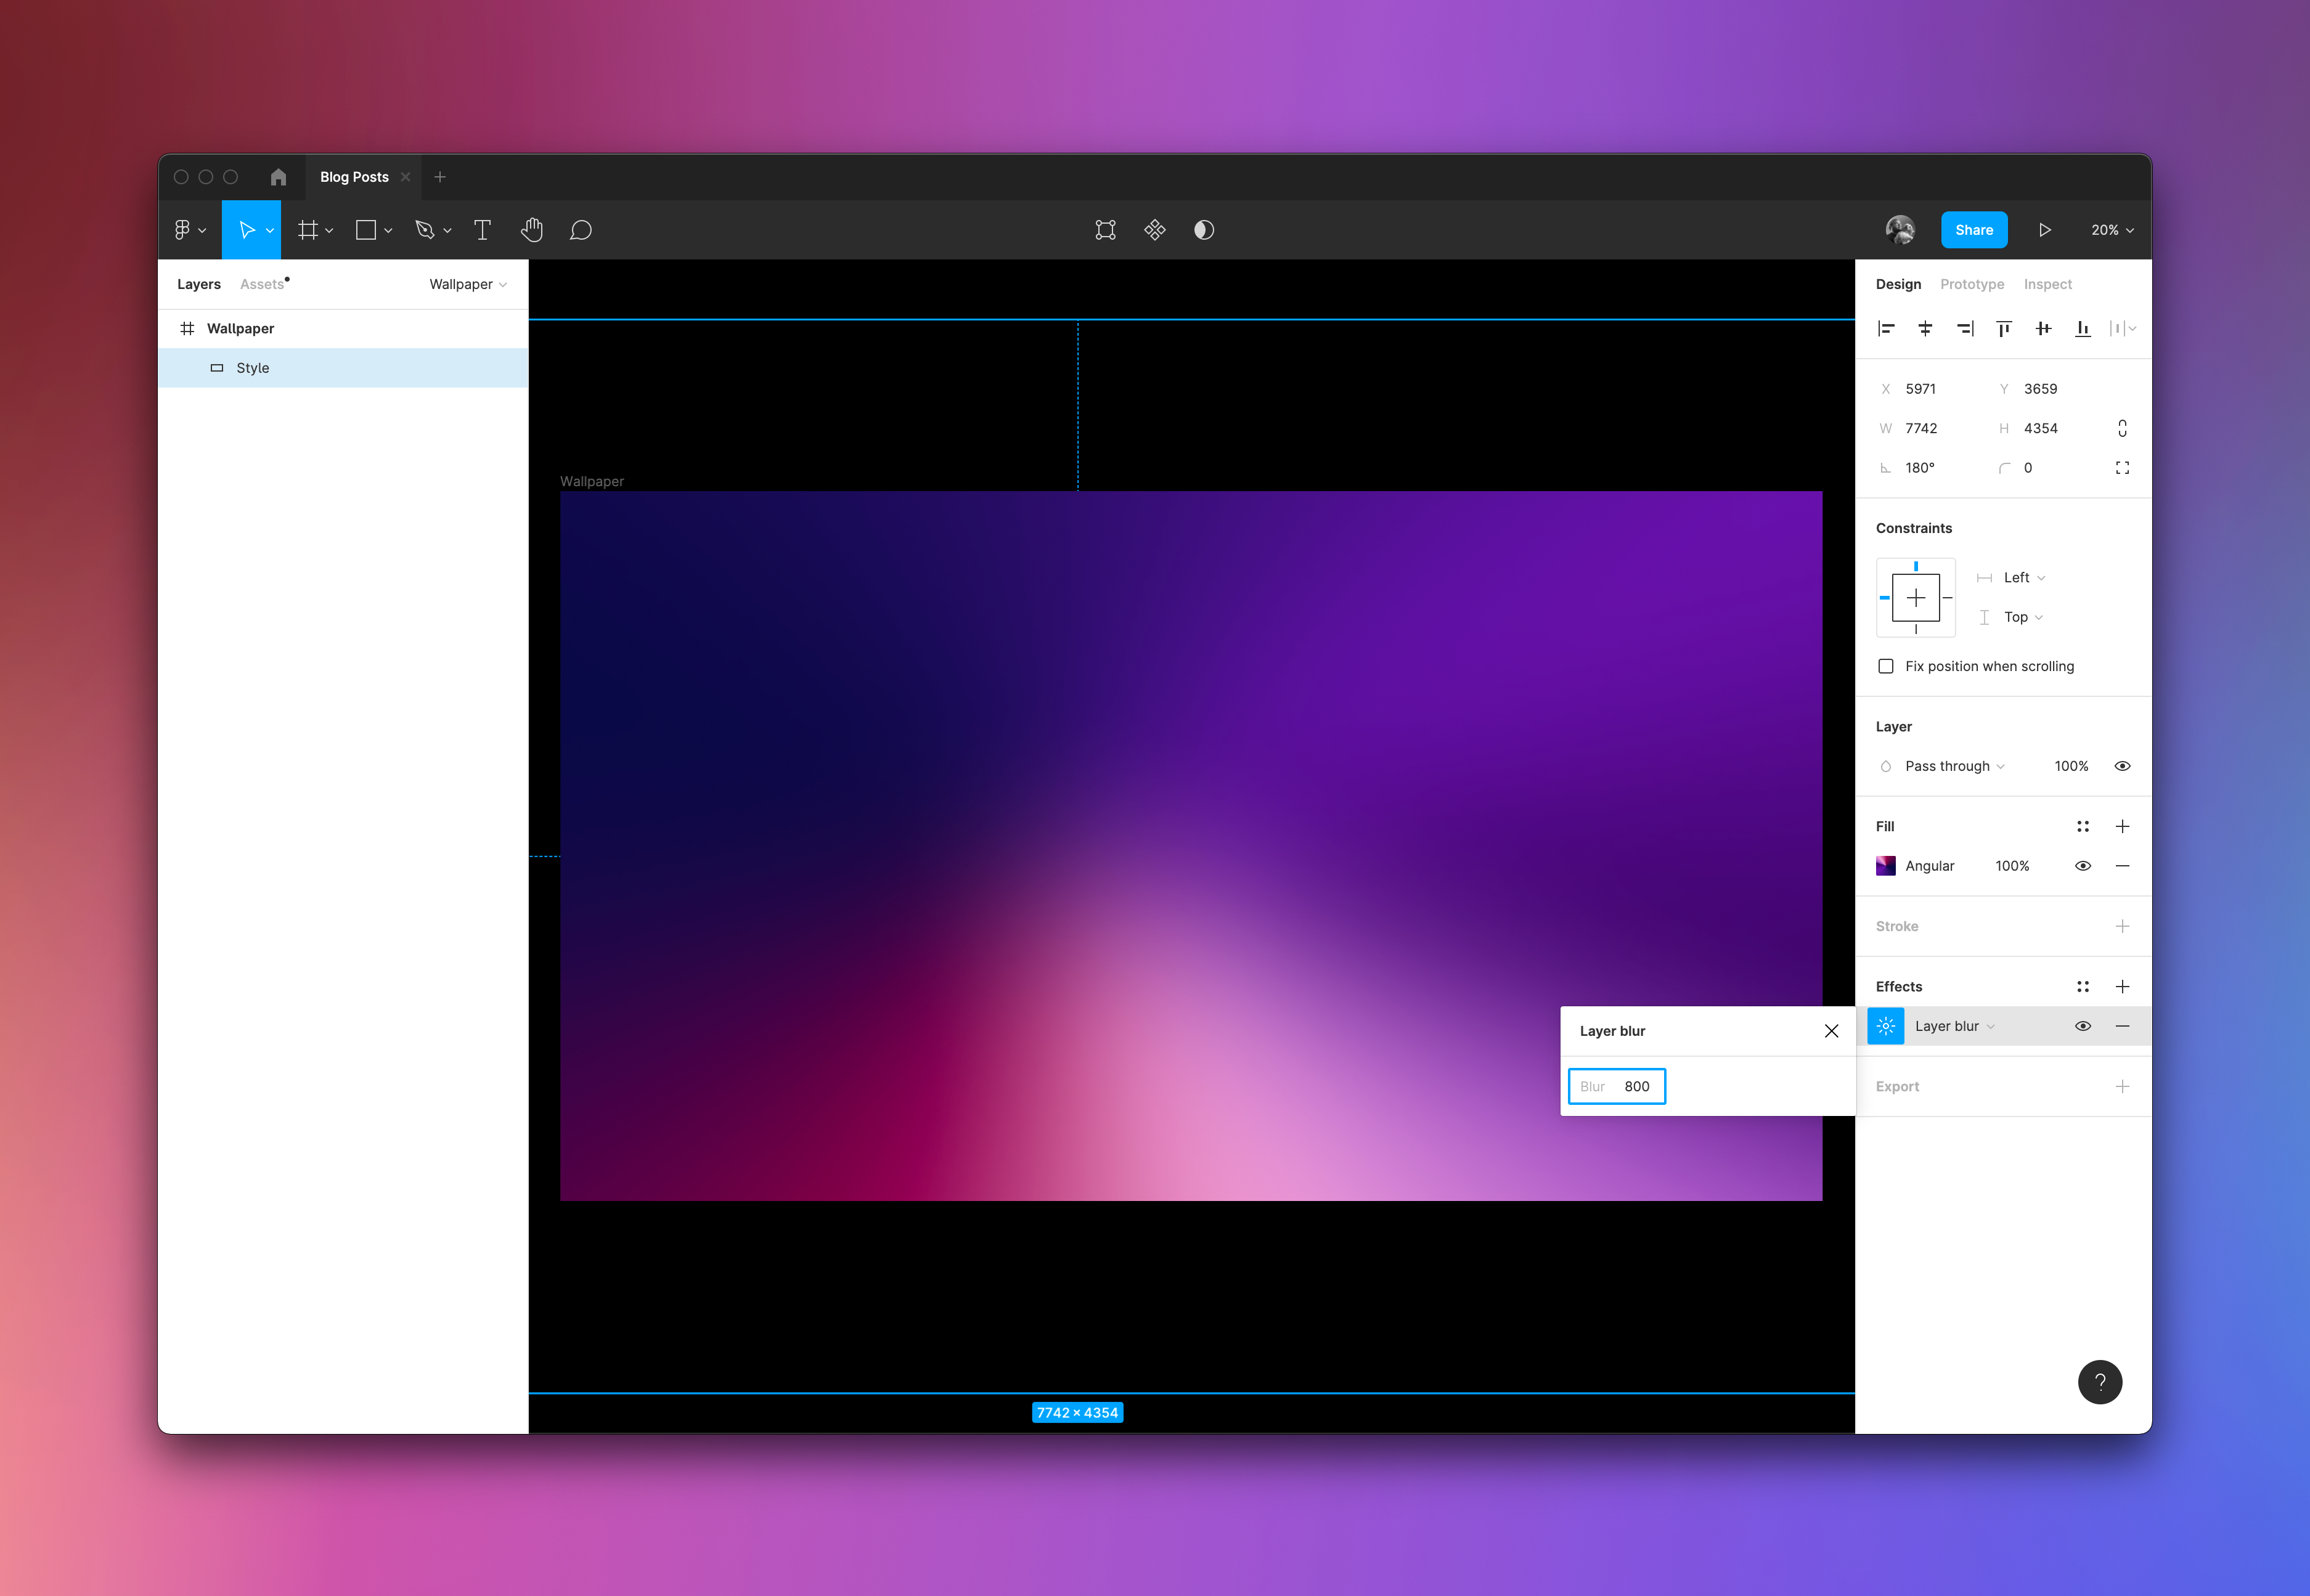Screen dimensions: 2310x1596
Task: Click the Mask icon in the toolbar
Action: point(1203,229)
